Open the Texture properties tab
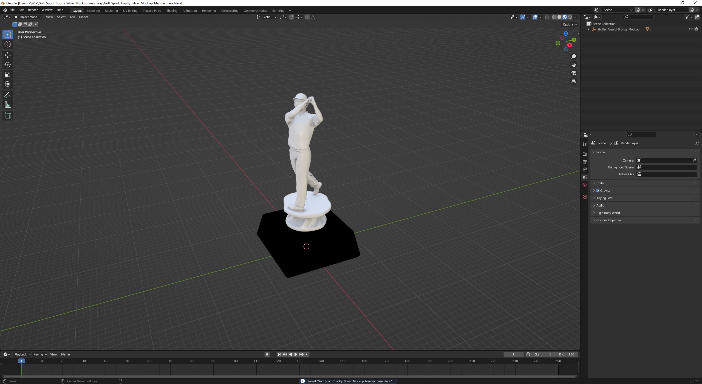The image size is (702, 384). point(584,197)
